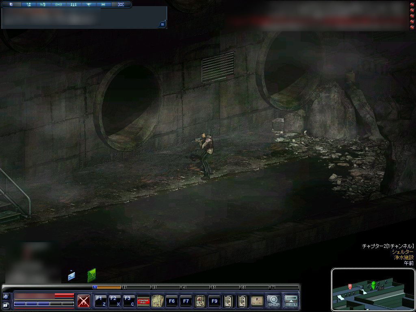Click the armed player character in the sewer
This screenshot has height=312, width=416.
pyautogui.click(x=205, y=155)
